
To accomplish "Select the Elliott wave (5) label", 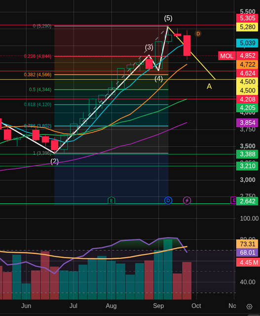I will click(x=168, y=18).
